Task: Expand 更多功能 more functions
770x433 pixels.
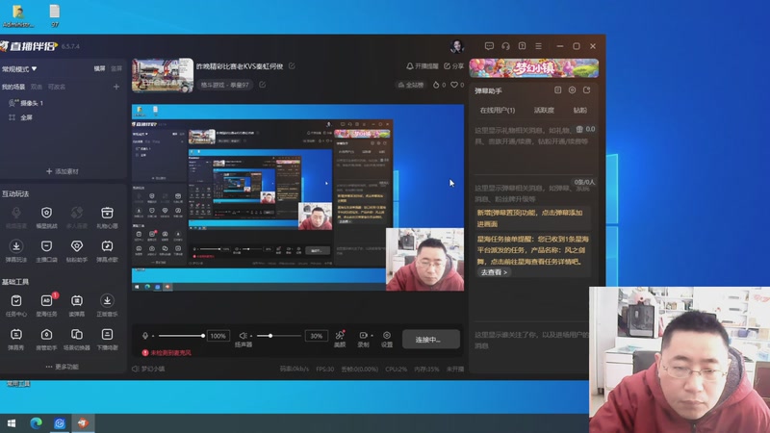Action: [x=63, y=367]
